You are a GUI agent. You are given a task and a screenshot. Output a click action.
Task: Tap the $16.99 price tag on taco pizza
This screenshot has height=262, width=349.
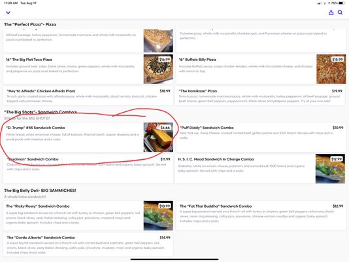[x=165, y=60]
